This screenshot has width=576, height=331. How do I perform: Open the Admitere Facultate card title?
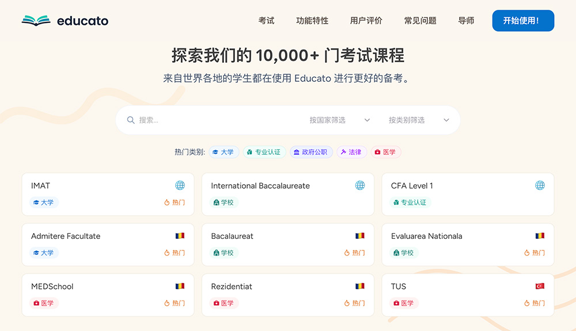66,236
